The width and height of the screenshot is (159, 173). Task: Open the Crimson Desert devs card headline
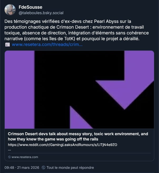coord(78,136)
